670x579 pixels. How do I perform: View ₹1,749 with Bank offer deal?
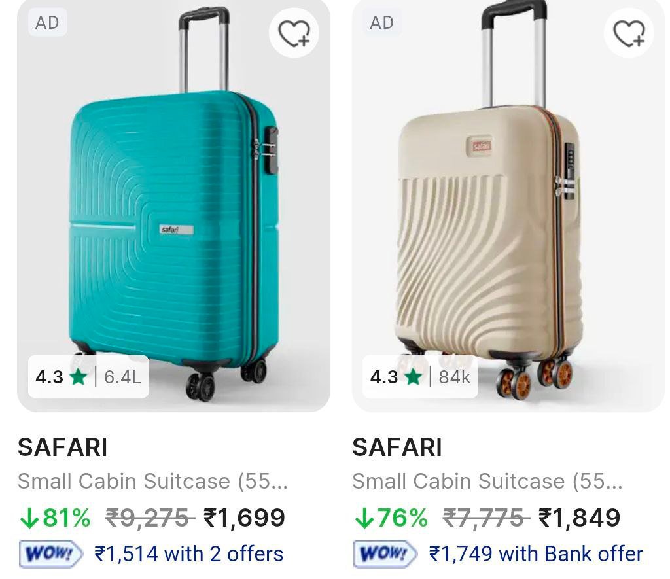tap(536, 554)
